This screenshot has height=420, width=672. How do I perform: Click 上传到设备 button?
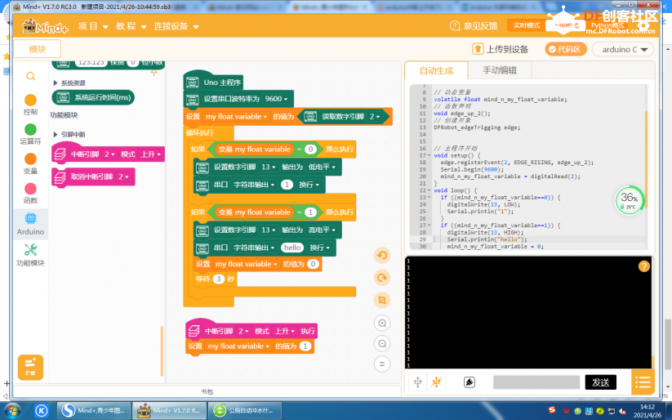[501, 49]
